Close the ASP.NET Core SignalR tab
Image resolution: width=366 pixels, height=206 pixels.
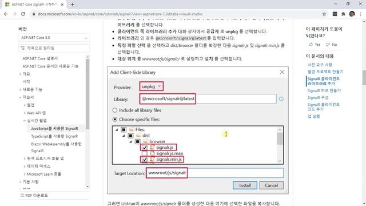(62, 5)
